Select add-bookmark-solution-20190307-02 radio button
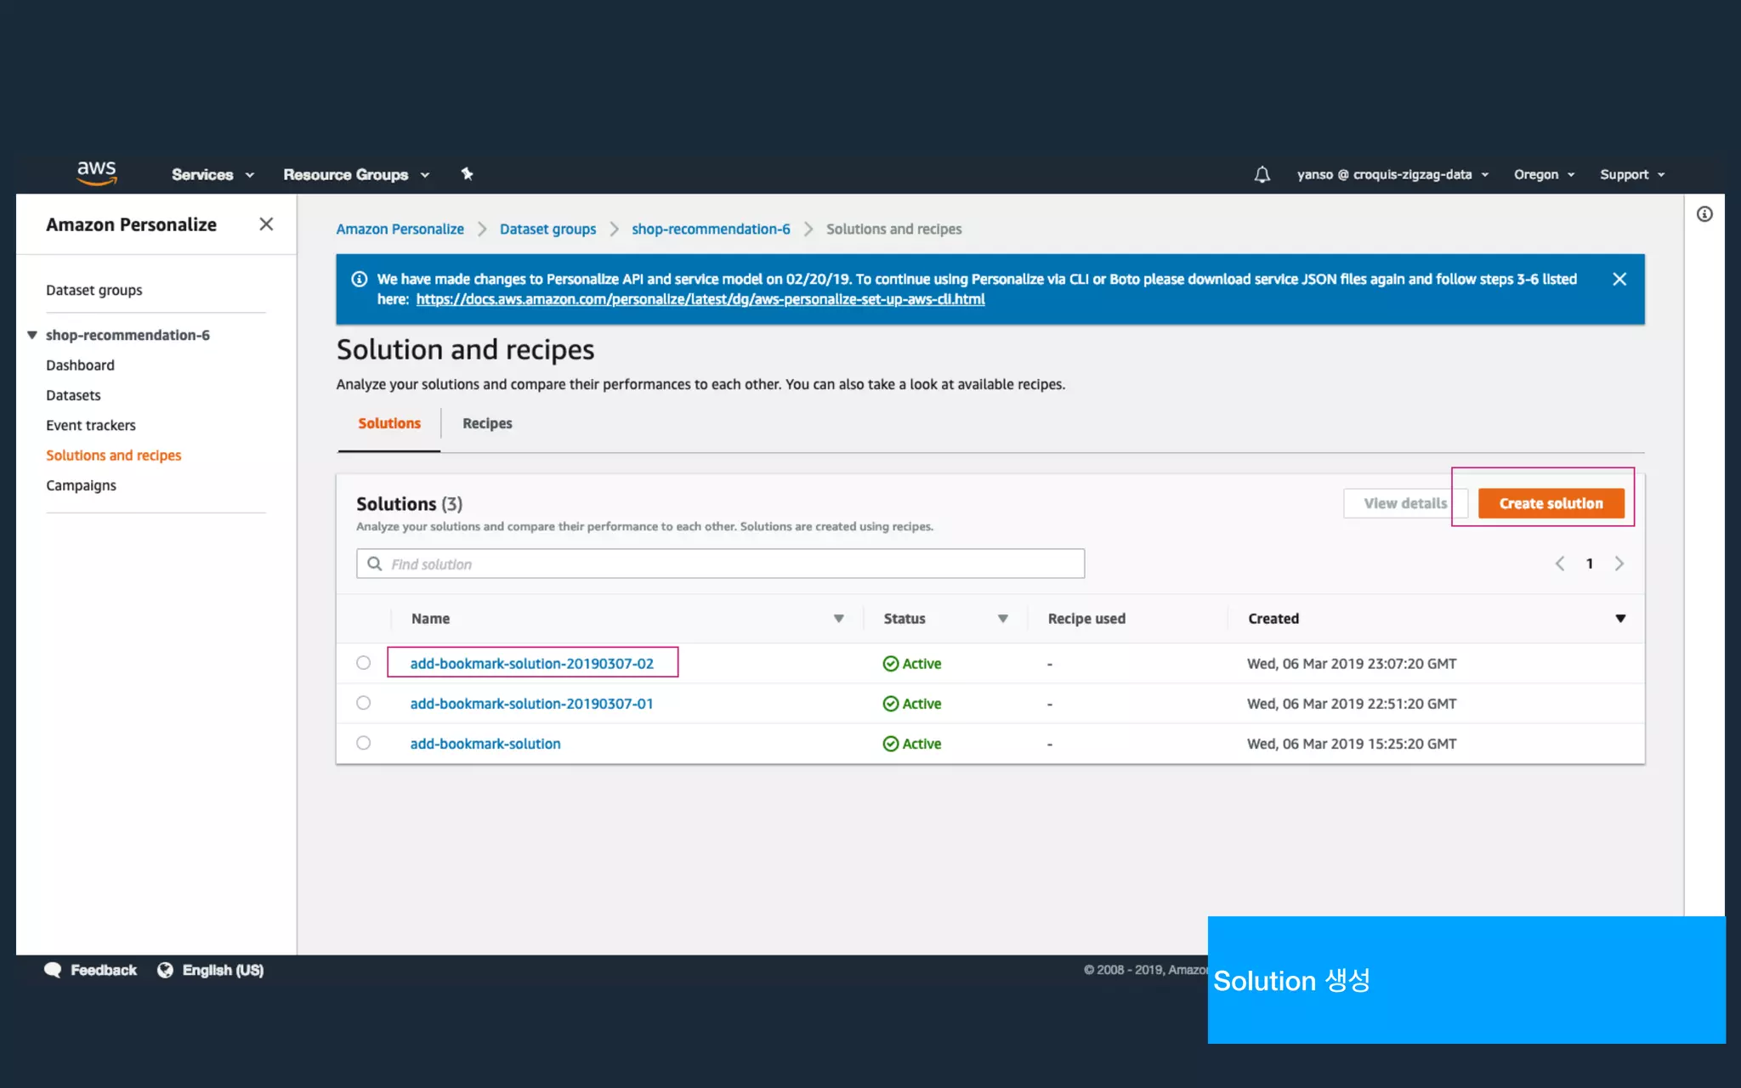Image resolution: width=1741 pixels, height=1088 pixels. point(364,663)
